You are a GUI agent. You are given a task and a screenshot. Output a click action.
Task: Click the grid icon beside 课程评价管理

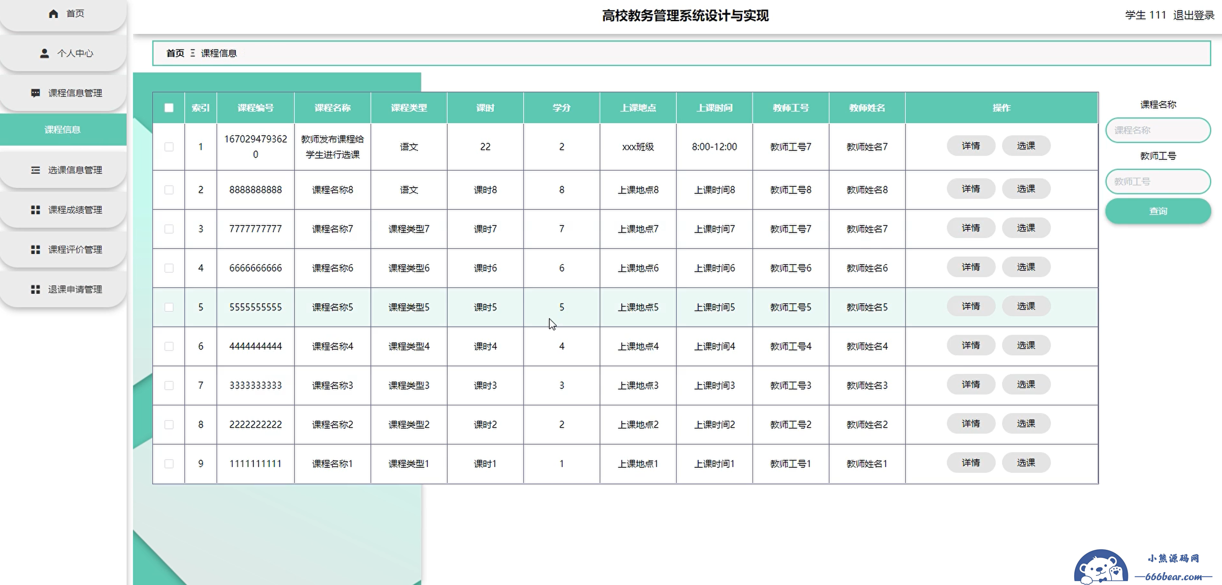click(35, 250)
